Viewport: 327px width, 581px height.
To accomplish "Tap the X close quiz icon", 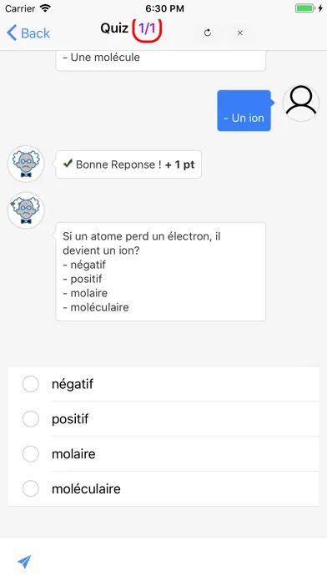I will tap(240, 33).
